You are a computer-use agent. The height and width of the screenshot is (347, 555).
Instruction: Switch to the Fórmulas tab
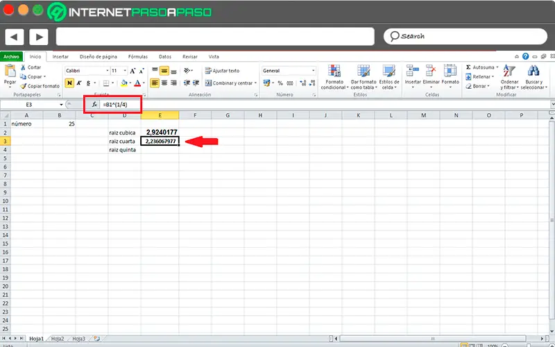(x=137, y=57)
